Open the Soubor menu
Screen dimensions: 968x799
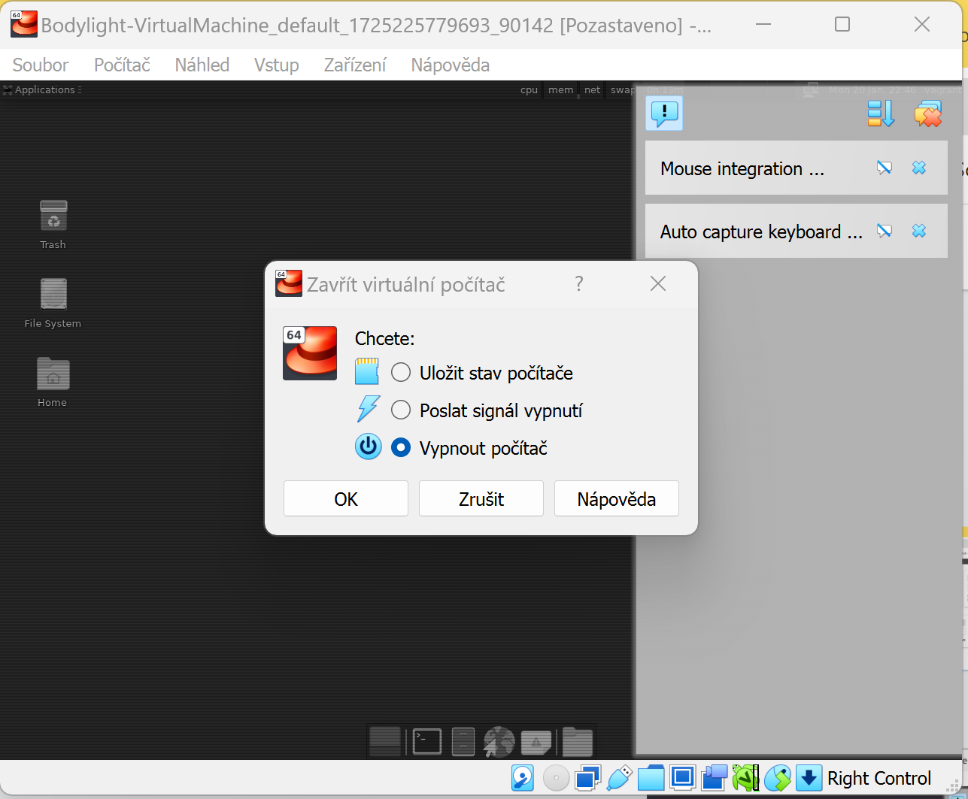41,65
